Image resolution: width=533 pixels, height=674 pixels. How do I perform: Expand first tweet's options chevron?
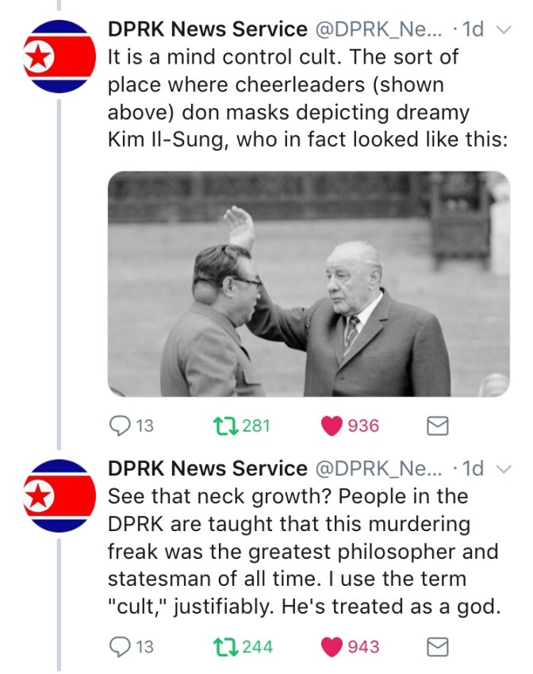pyautogui.click(x=502, y=30)
